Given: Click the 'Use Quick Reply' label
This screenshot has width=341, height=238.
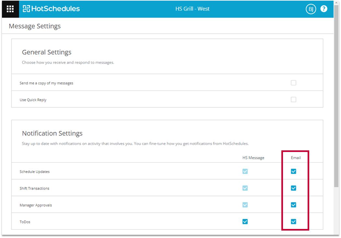Looking at the screenshot, I should click(33, 100).
